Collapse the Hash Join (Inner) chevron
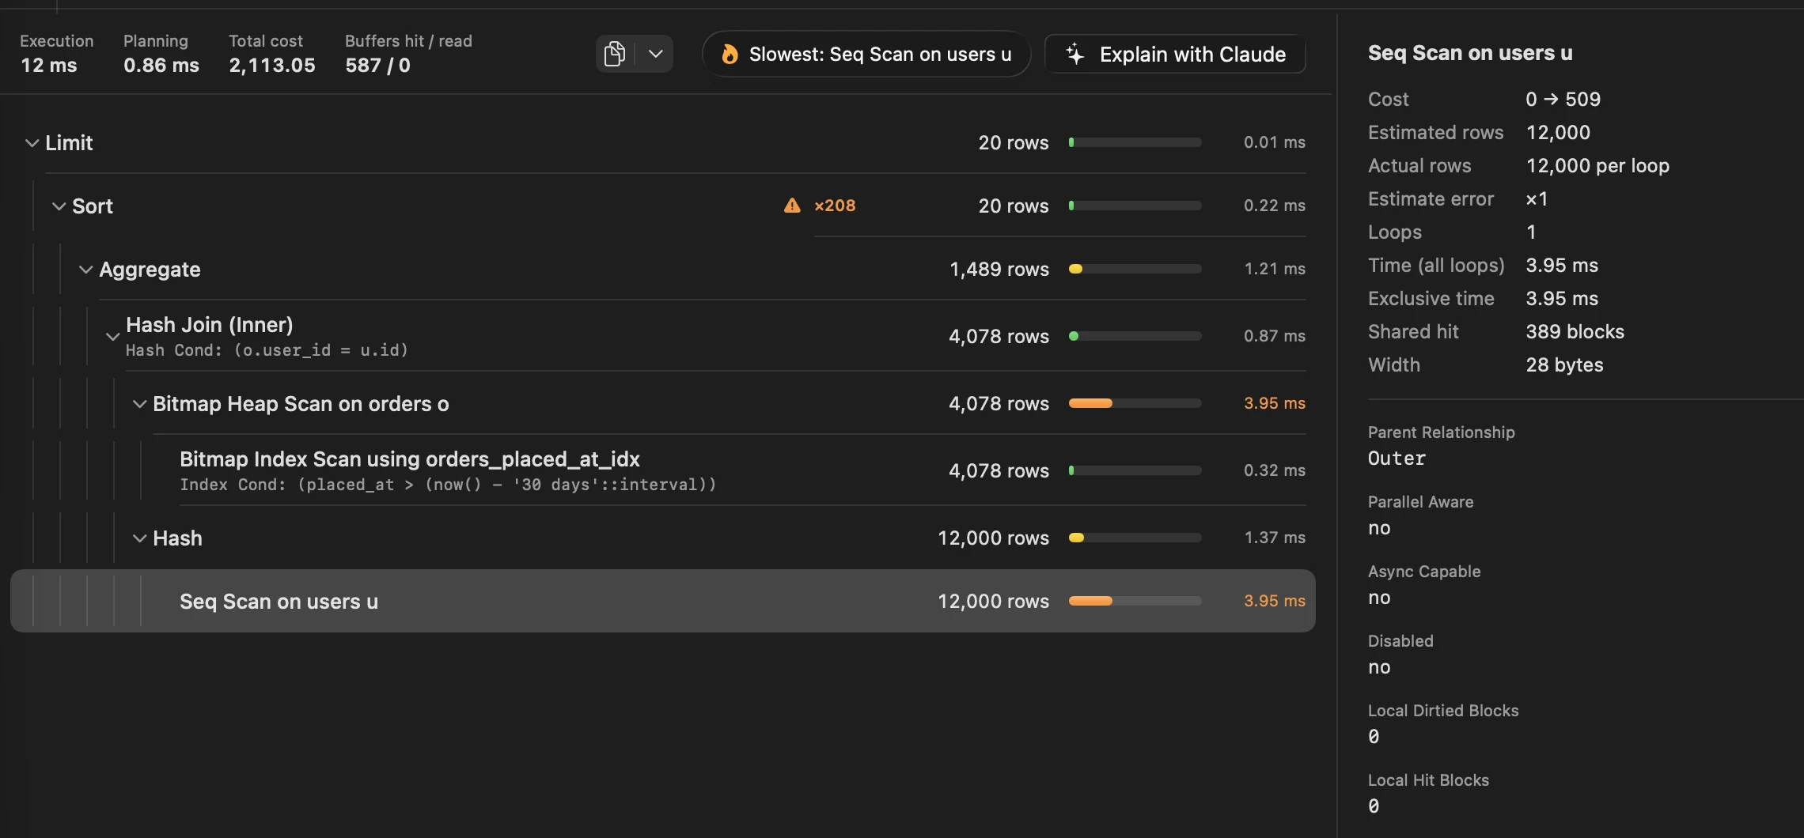The image size is (1804, 838). click(113, 336)
